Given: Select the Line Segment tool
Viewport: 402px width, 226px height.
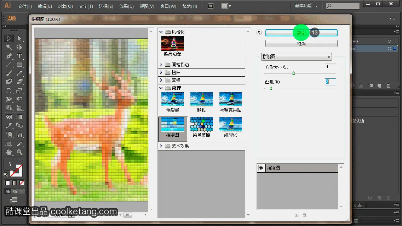Looking at the screenshot, I should (x=9, y=65).
